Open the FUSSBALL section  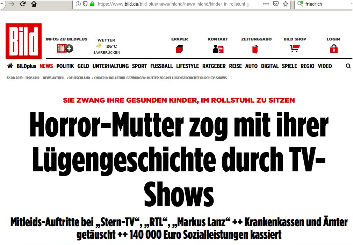click(x=161, y=66)
